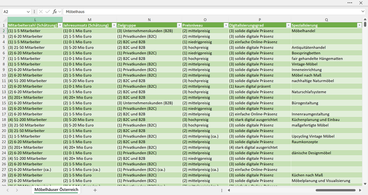The height and width of the screenshot is (195, 368).
Task: Click the select-all corner of the grid
Action: 4,20
